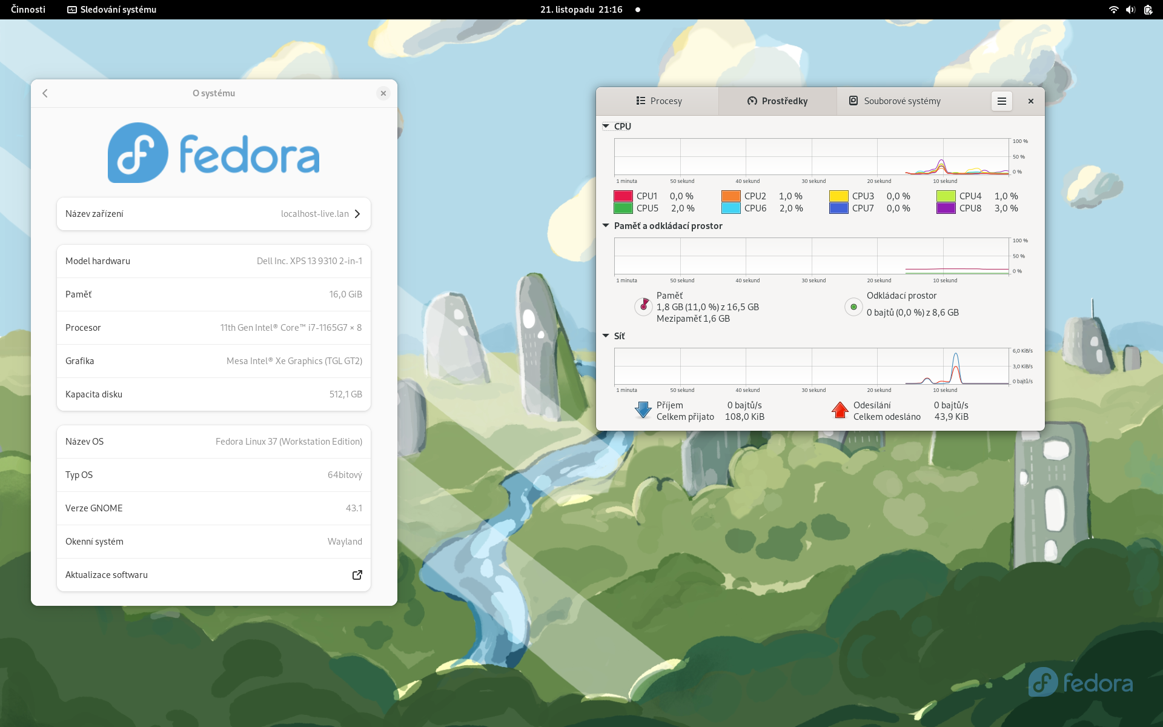Viewport: 1163px width, 727px height.
Task: Switch to the Procesy tab
Action: (658, 101)
